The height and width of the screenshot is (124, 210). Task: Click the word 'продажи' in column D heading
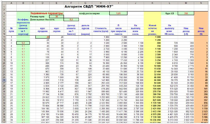(43, 31)
